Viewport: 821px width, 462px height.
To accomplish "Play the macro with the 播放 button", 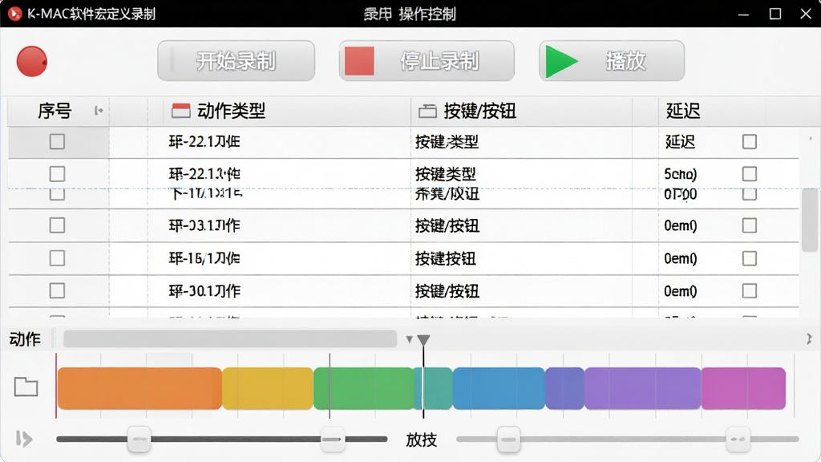I will pyautogui.click(x=612, y=61).
